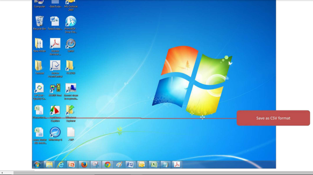The image size is (313, 175).
Task: Open PowerPoint from the taskbar
Action: [x=72, y=165]
